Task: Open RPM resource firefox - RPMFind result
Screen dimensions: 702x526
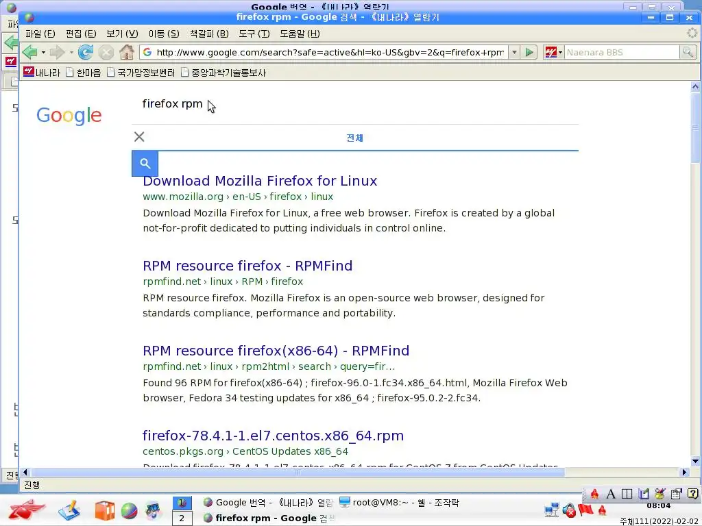Action: pyautogui.click(x=247, y=266)
